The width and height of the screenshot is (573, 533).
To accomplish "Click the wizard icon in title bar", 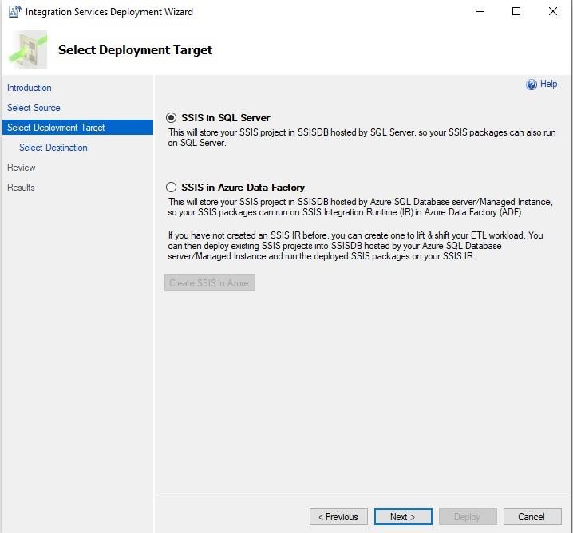I will point(14,12).
